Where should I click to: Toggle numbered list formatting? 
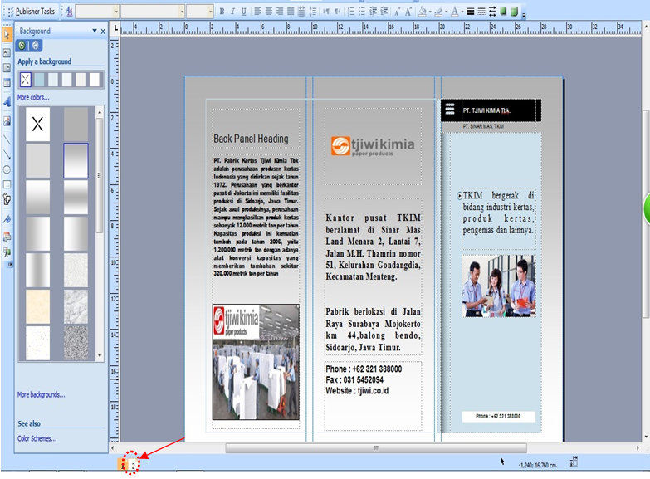(x=350, y=12)
